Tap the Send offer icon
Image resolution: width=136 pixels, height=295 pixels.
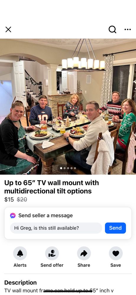pyautogui.click(x=52, y=253)
